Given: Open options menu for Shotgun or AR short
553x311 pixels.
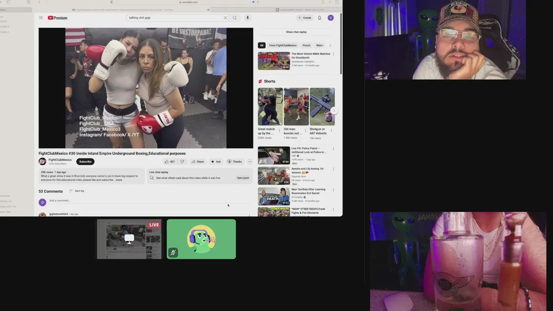Looking at the screenshot, I should (331, 130).
